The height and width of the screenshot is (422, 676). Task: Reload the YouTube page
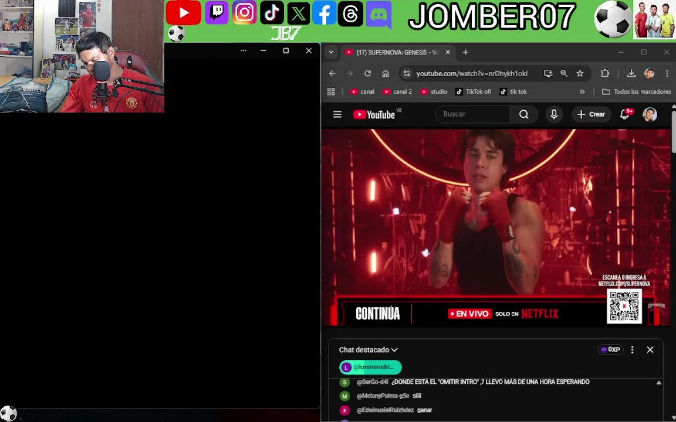[367, 74]
